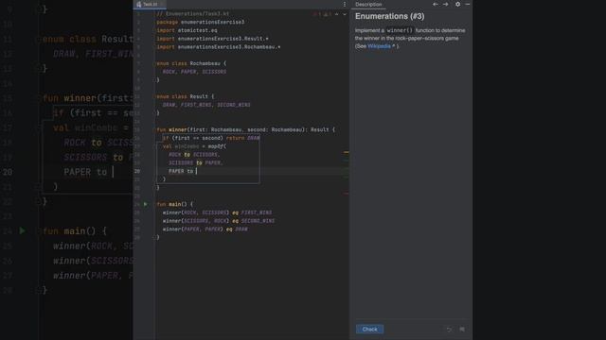Hide the Description panel with minus icon
The image size is (606, 340).
[467, 4]
